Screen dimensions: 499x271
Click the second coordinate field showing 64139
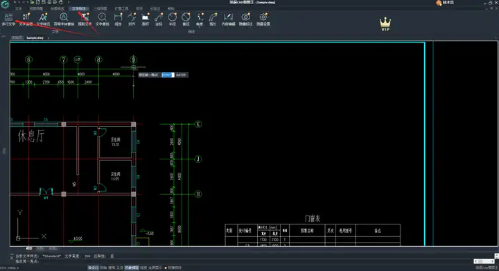tap(181, 75)
